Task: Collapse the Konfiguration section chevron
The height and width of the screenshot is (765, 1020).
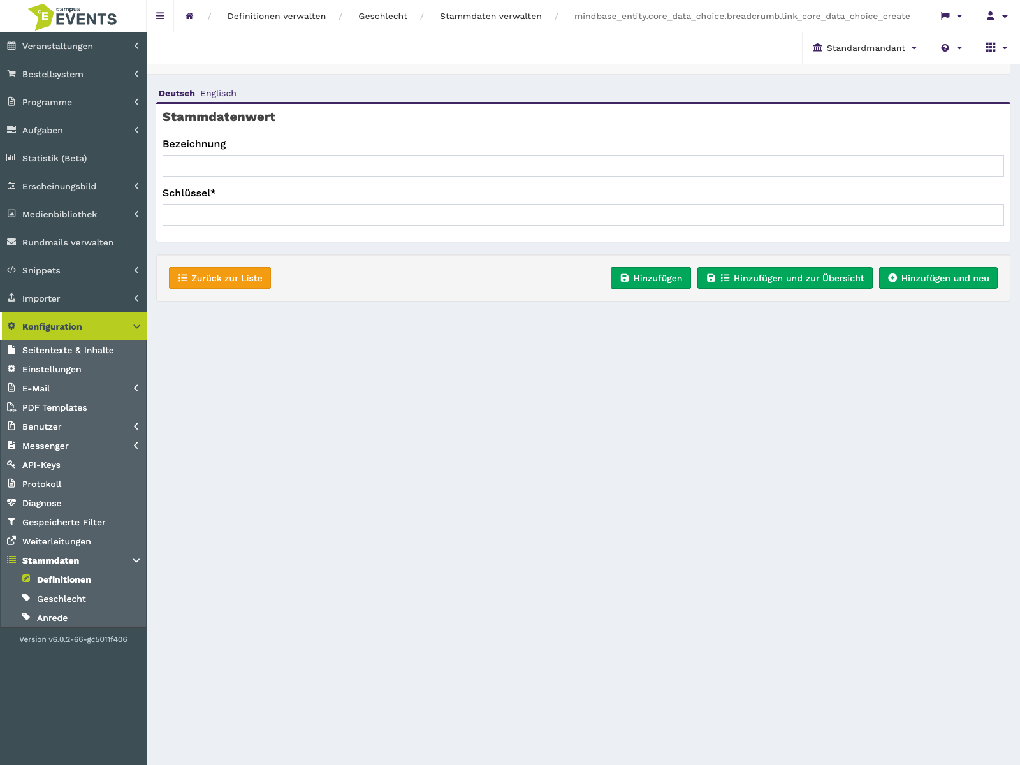Action: click(136, 326)
